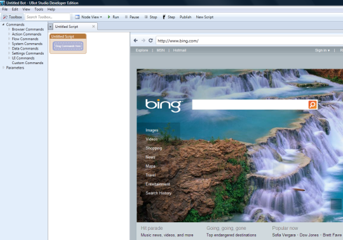This screenshot has height=240, width=343.
Task: Click the Step footprint icon
Action: (x=164, y=17)
